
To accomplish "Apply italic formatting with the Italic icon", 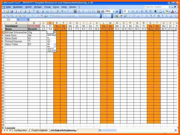I will 137,11.
